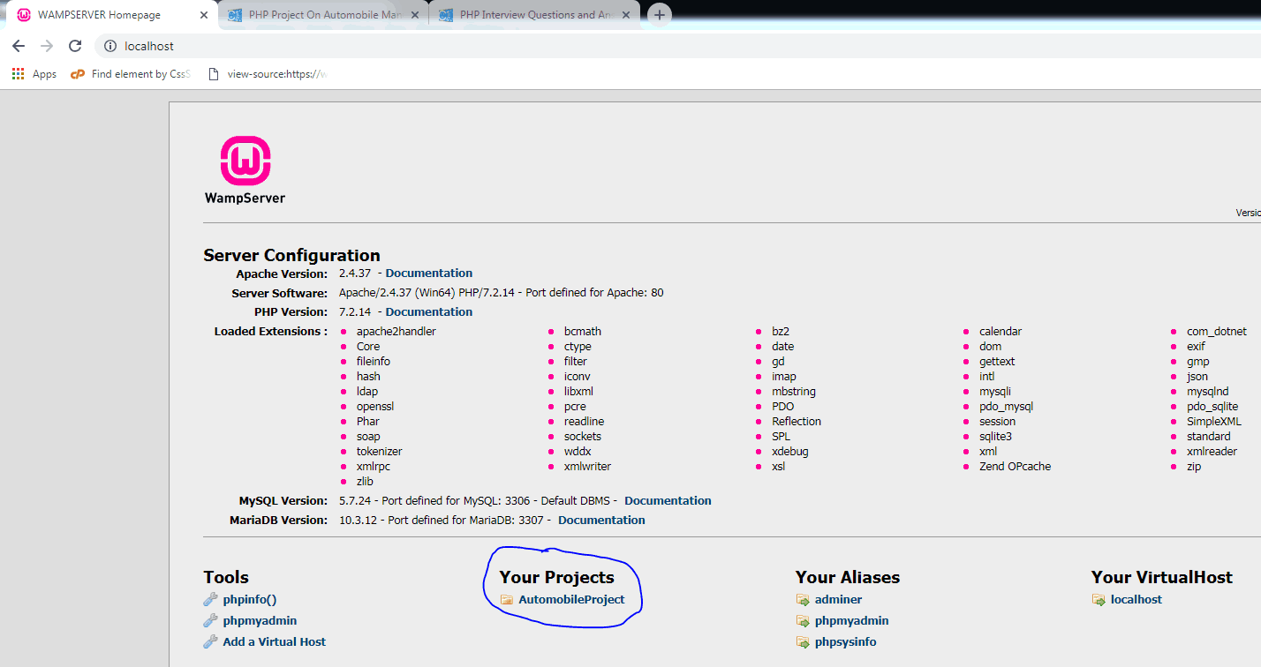Click the com_dotnet extension entry
Viewport: 1261px width, 667px height.
pos(1217,332)
